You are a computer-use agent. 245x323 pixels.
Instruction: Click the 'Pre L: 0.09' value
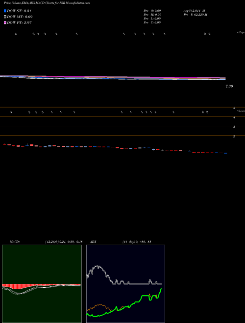152,19
